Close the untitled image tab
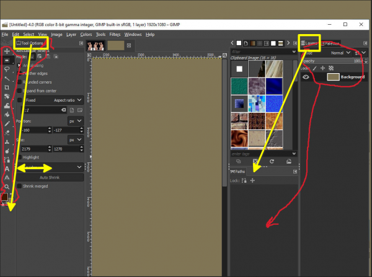 129,45
